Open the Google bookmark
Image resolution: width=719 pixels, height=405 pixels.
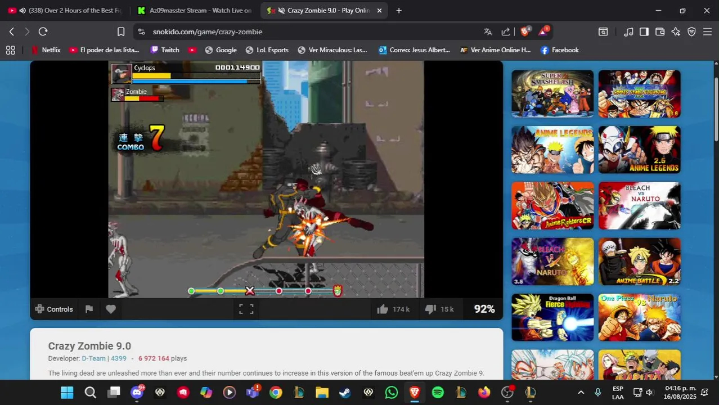coord(221,50)
